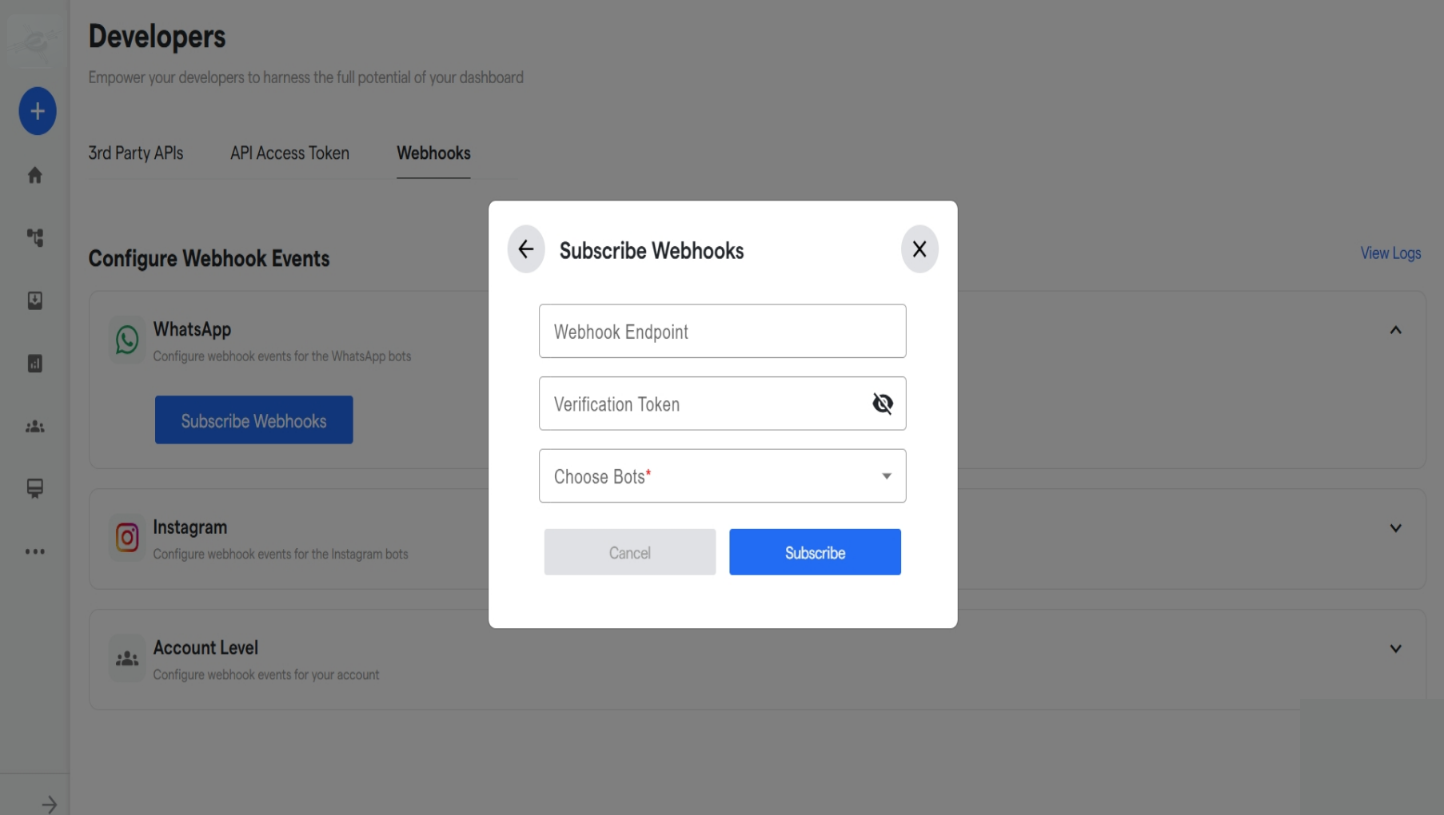
Task: Expand the Instagram webhook section
Action: point(1395,527)
